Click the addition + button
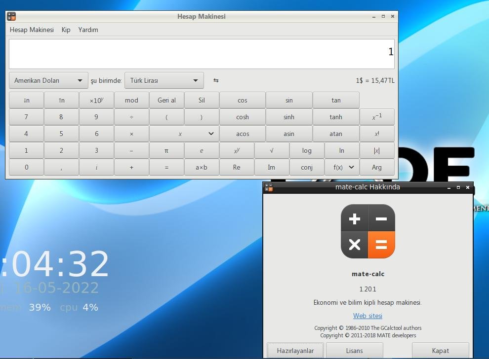 [x=131, y=167]
